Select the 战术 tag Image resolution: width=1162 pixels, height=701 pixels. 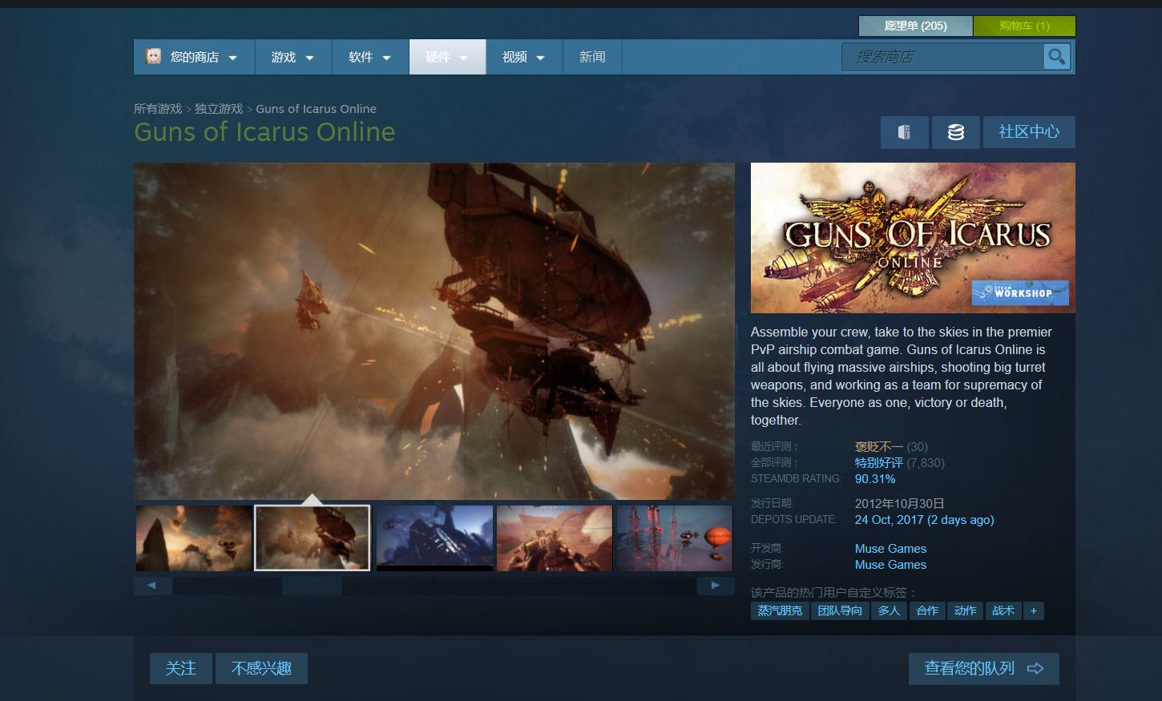1003,610
